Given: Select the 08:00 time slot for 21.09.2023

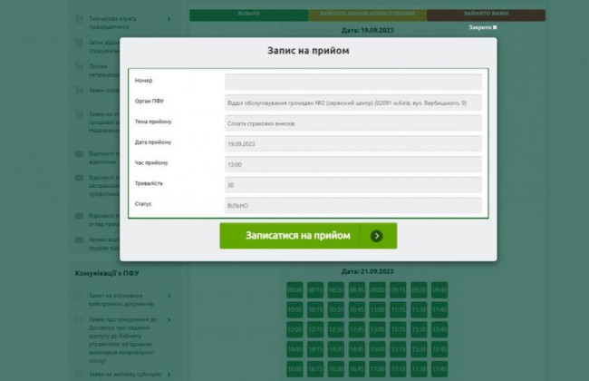Looking at the screenshot, I should (294, 290).
